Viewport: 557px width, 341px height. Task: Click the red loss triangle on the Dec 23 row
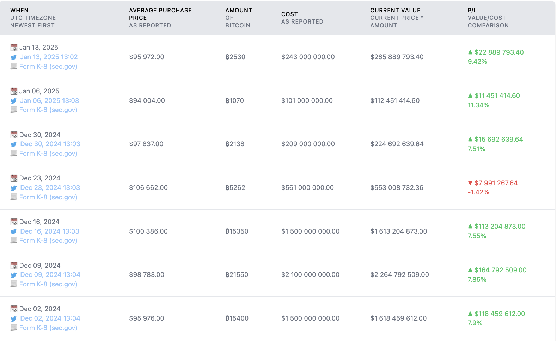coord(471,183)
